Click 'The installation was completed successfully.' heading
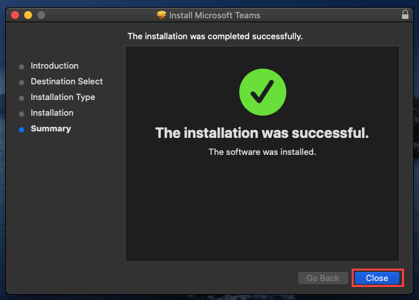 click(215, 36)
